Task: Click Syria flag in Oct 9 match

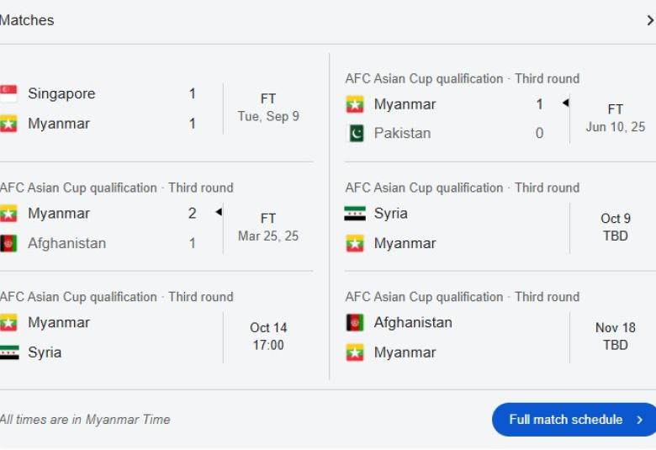Action: pyautogui.click(x=355, y=214)
